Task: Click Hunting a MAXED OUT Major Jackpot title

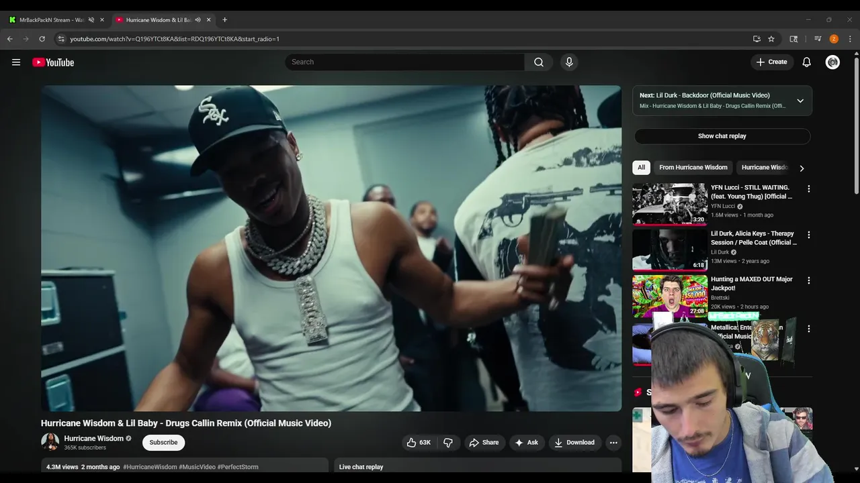Action: point(752,283)
